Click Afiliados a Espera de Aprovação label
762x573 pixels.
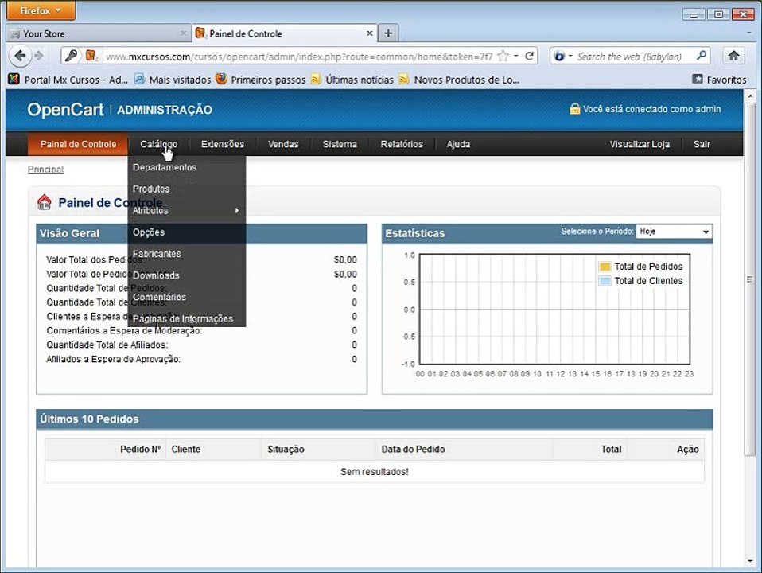click(x=113, y=359)
